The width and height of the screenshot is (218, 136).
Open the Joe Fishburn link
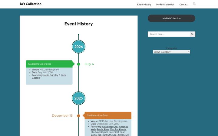(104, 135)
